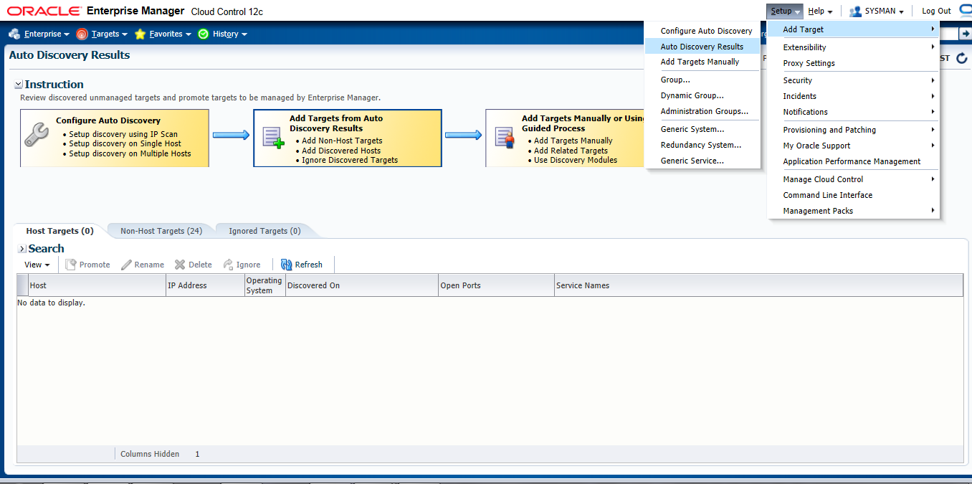Switch to Non-Host Targets (24) tab
This screenshot has width=972, height=484.
pos(161,231)
